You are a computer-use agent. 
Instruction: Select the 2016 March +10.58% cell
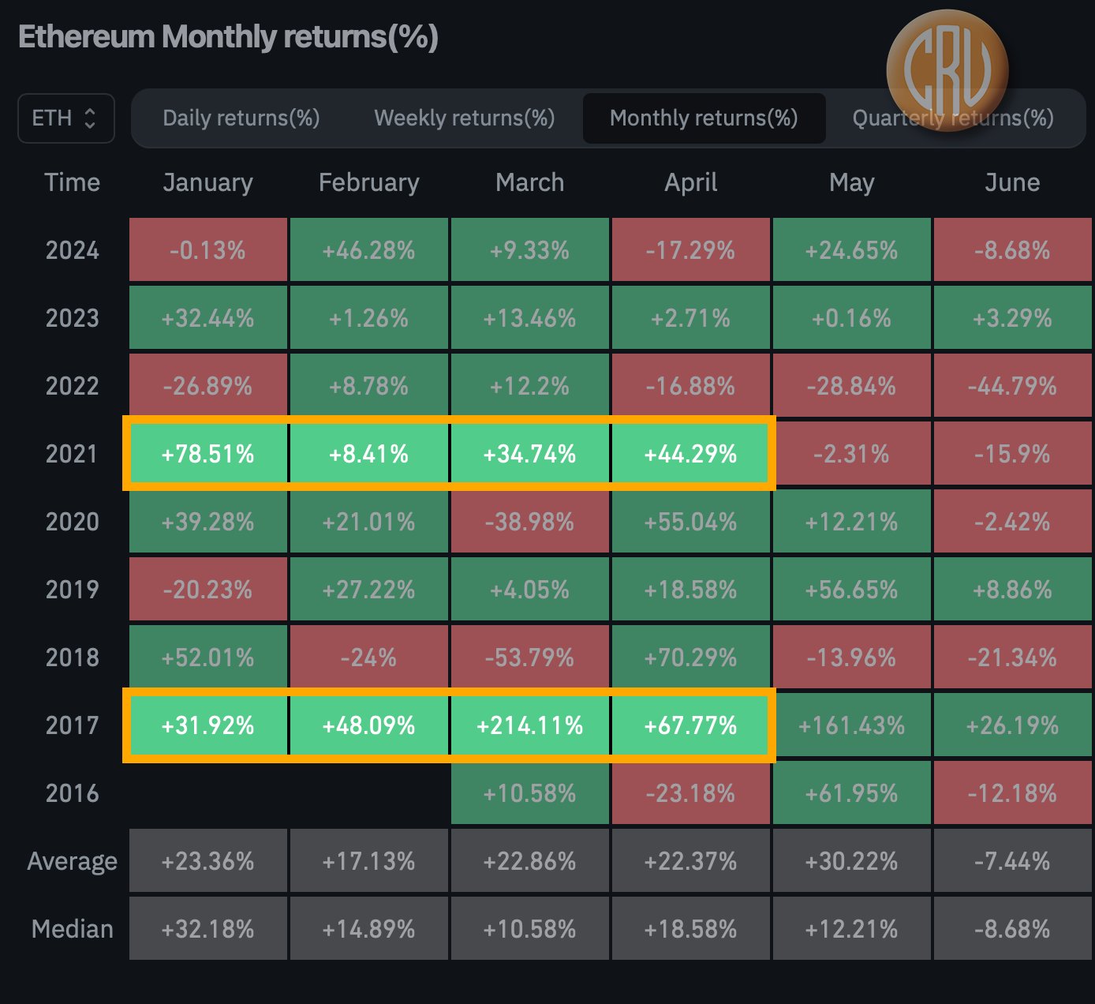click(529, 792)
